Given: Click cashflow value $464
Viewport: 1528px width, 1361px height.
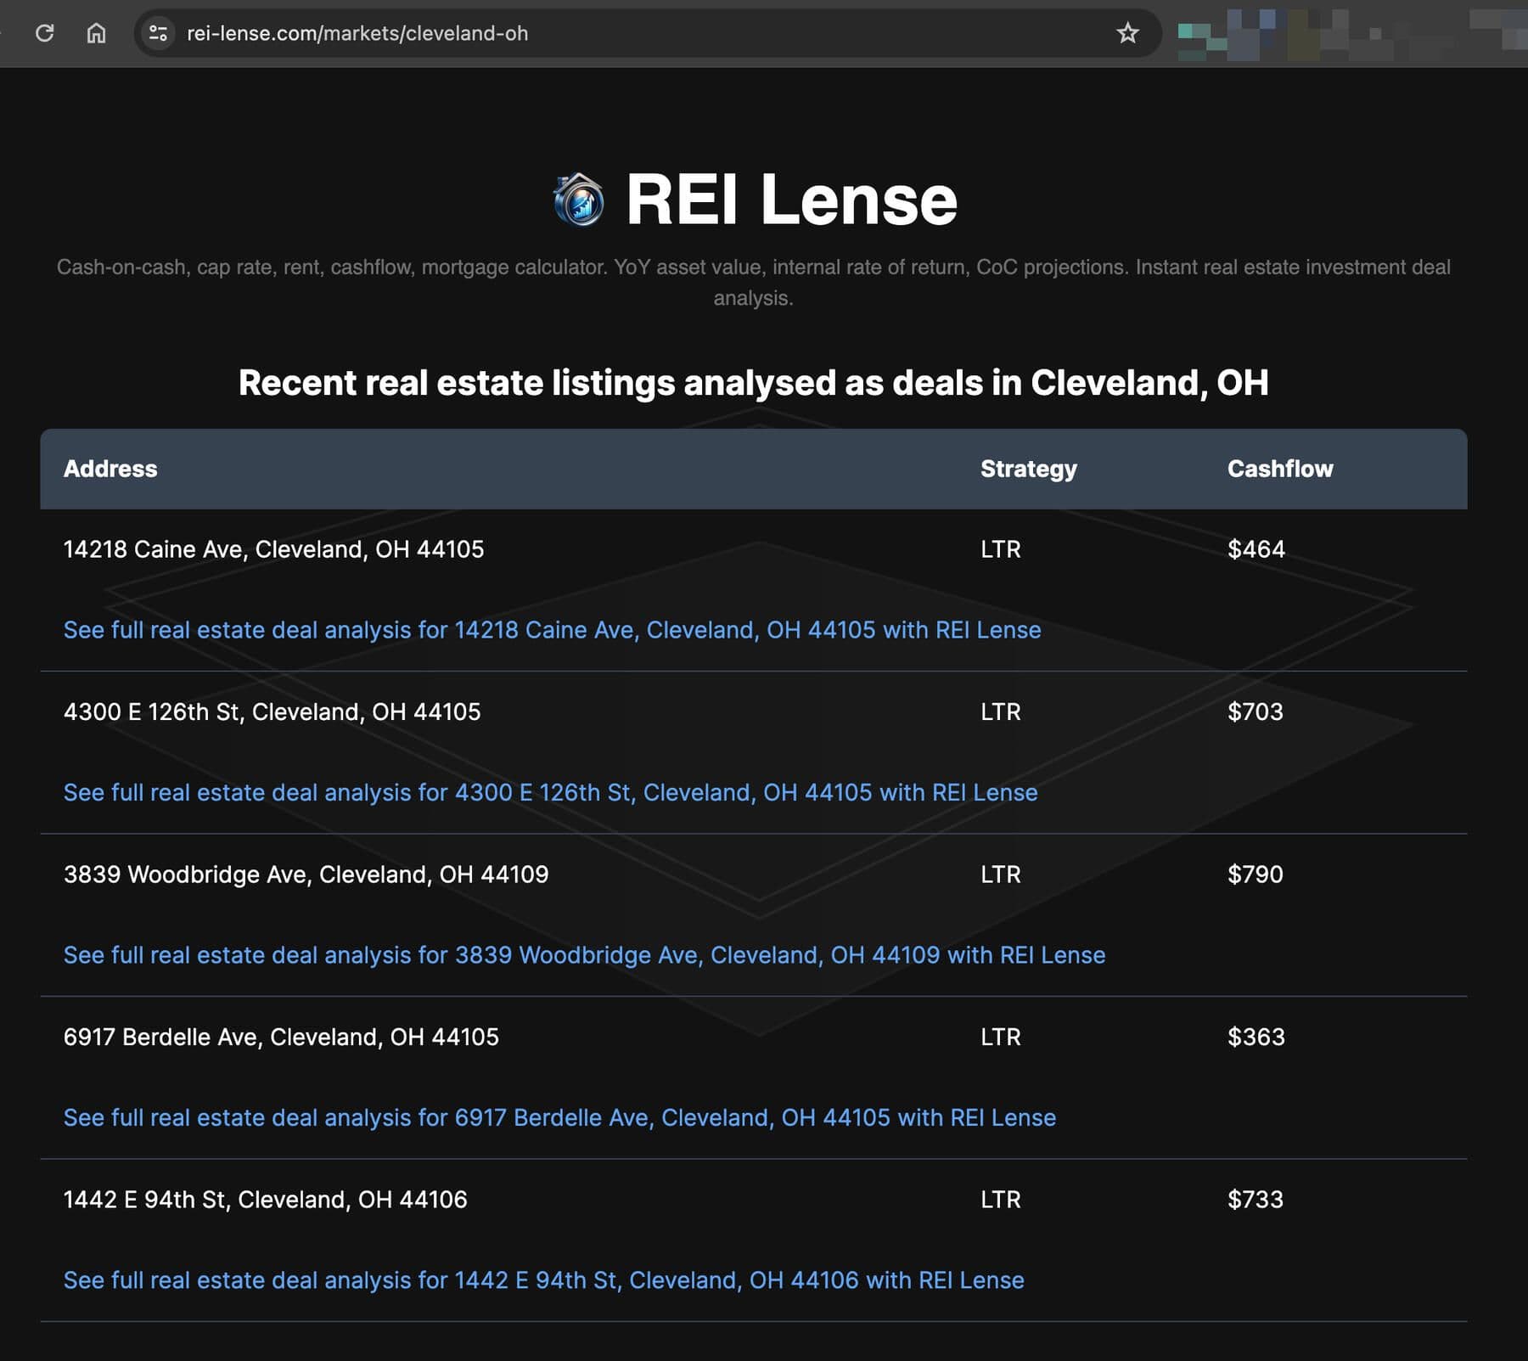Looking at the screenshot, I should (x=1256, y=549).
